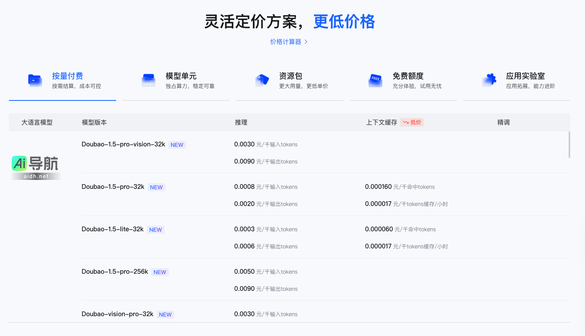The height and width of the screenshot is (336, 585).
Task: Switch to the 模型单元 tab
Action: point(181,76)
